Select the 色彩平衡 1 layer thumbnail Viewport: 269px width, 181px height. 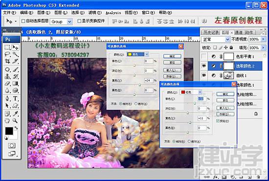(228, 57)
